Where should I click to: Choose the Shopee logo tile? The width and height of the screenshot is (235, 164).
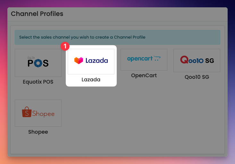pos(38,113)
